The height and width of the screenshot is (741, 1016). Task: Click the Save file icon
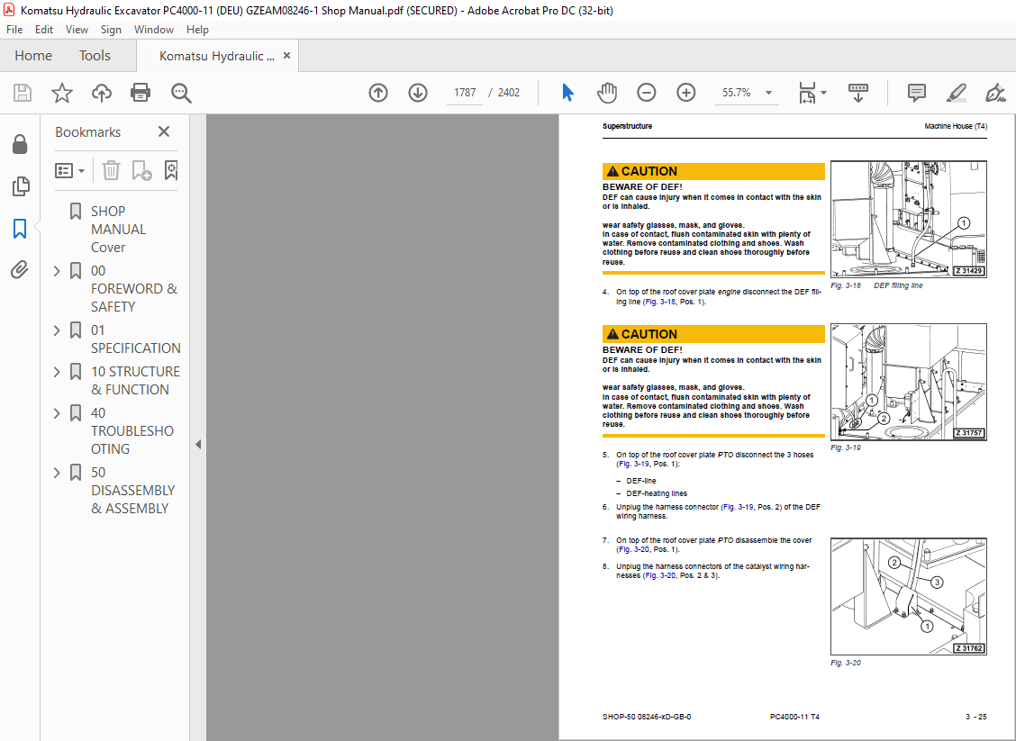[x=22, y=93]
